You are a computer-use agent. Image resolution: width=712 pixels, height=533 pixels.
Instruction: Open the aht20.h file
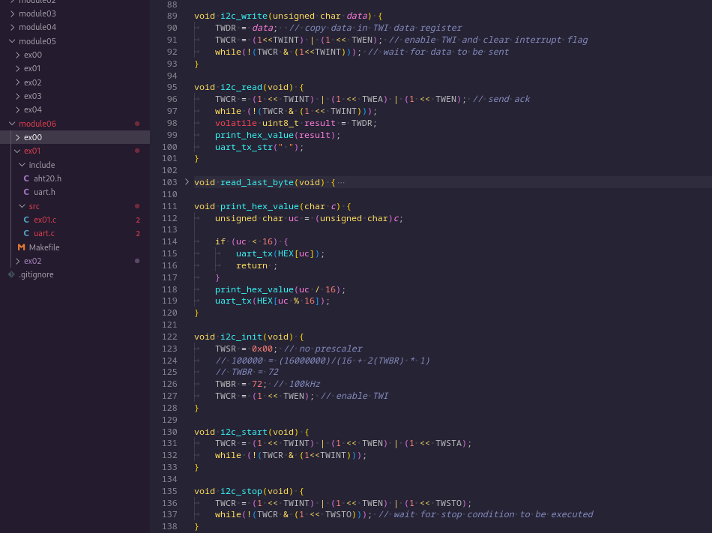pos(48,178)
